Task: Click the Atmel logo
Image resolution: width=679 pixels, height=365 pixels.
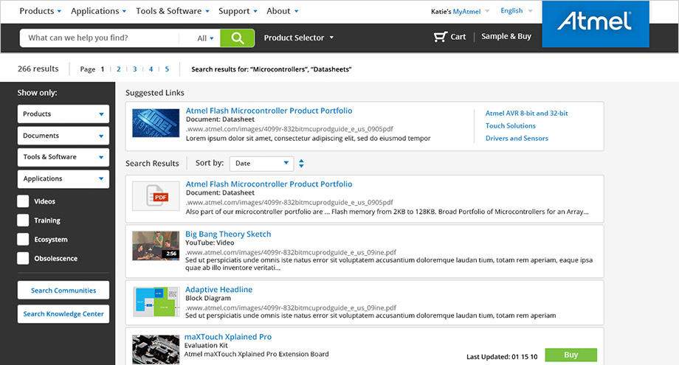Action: click(x=596, y=24)
